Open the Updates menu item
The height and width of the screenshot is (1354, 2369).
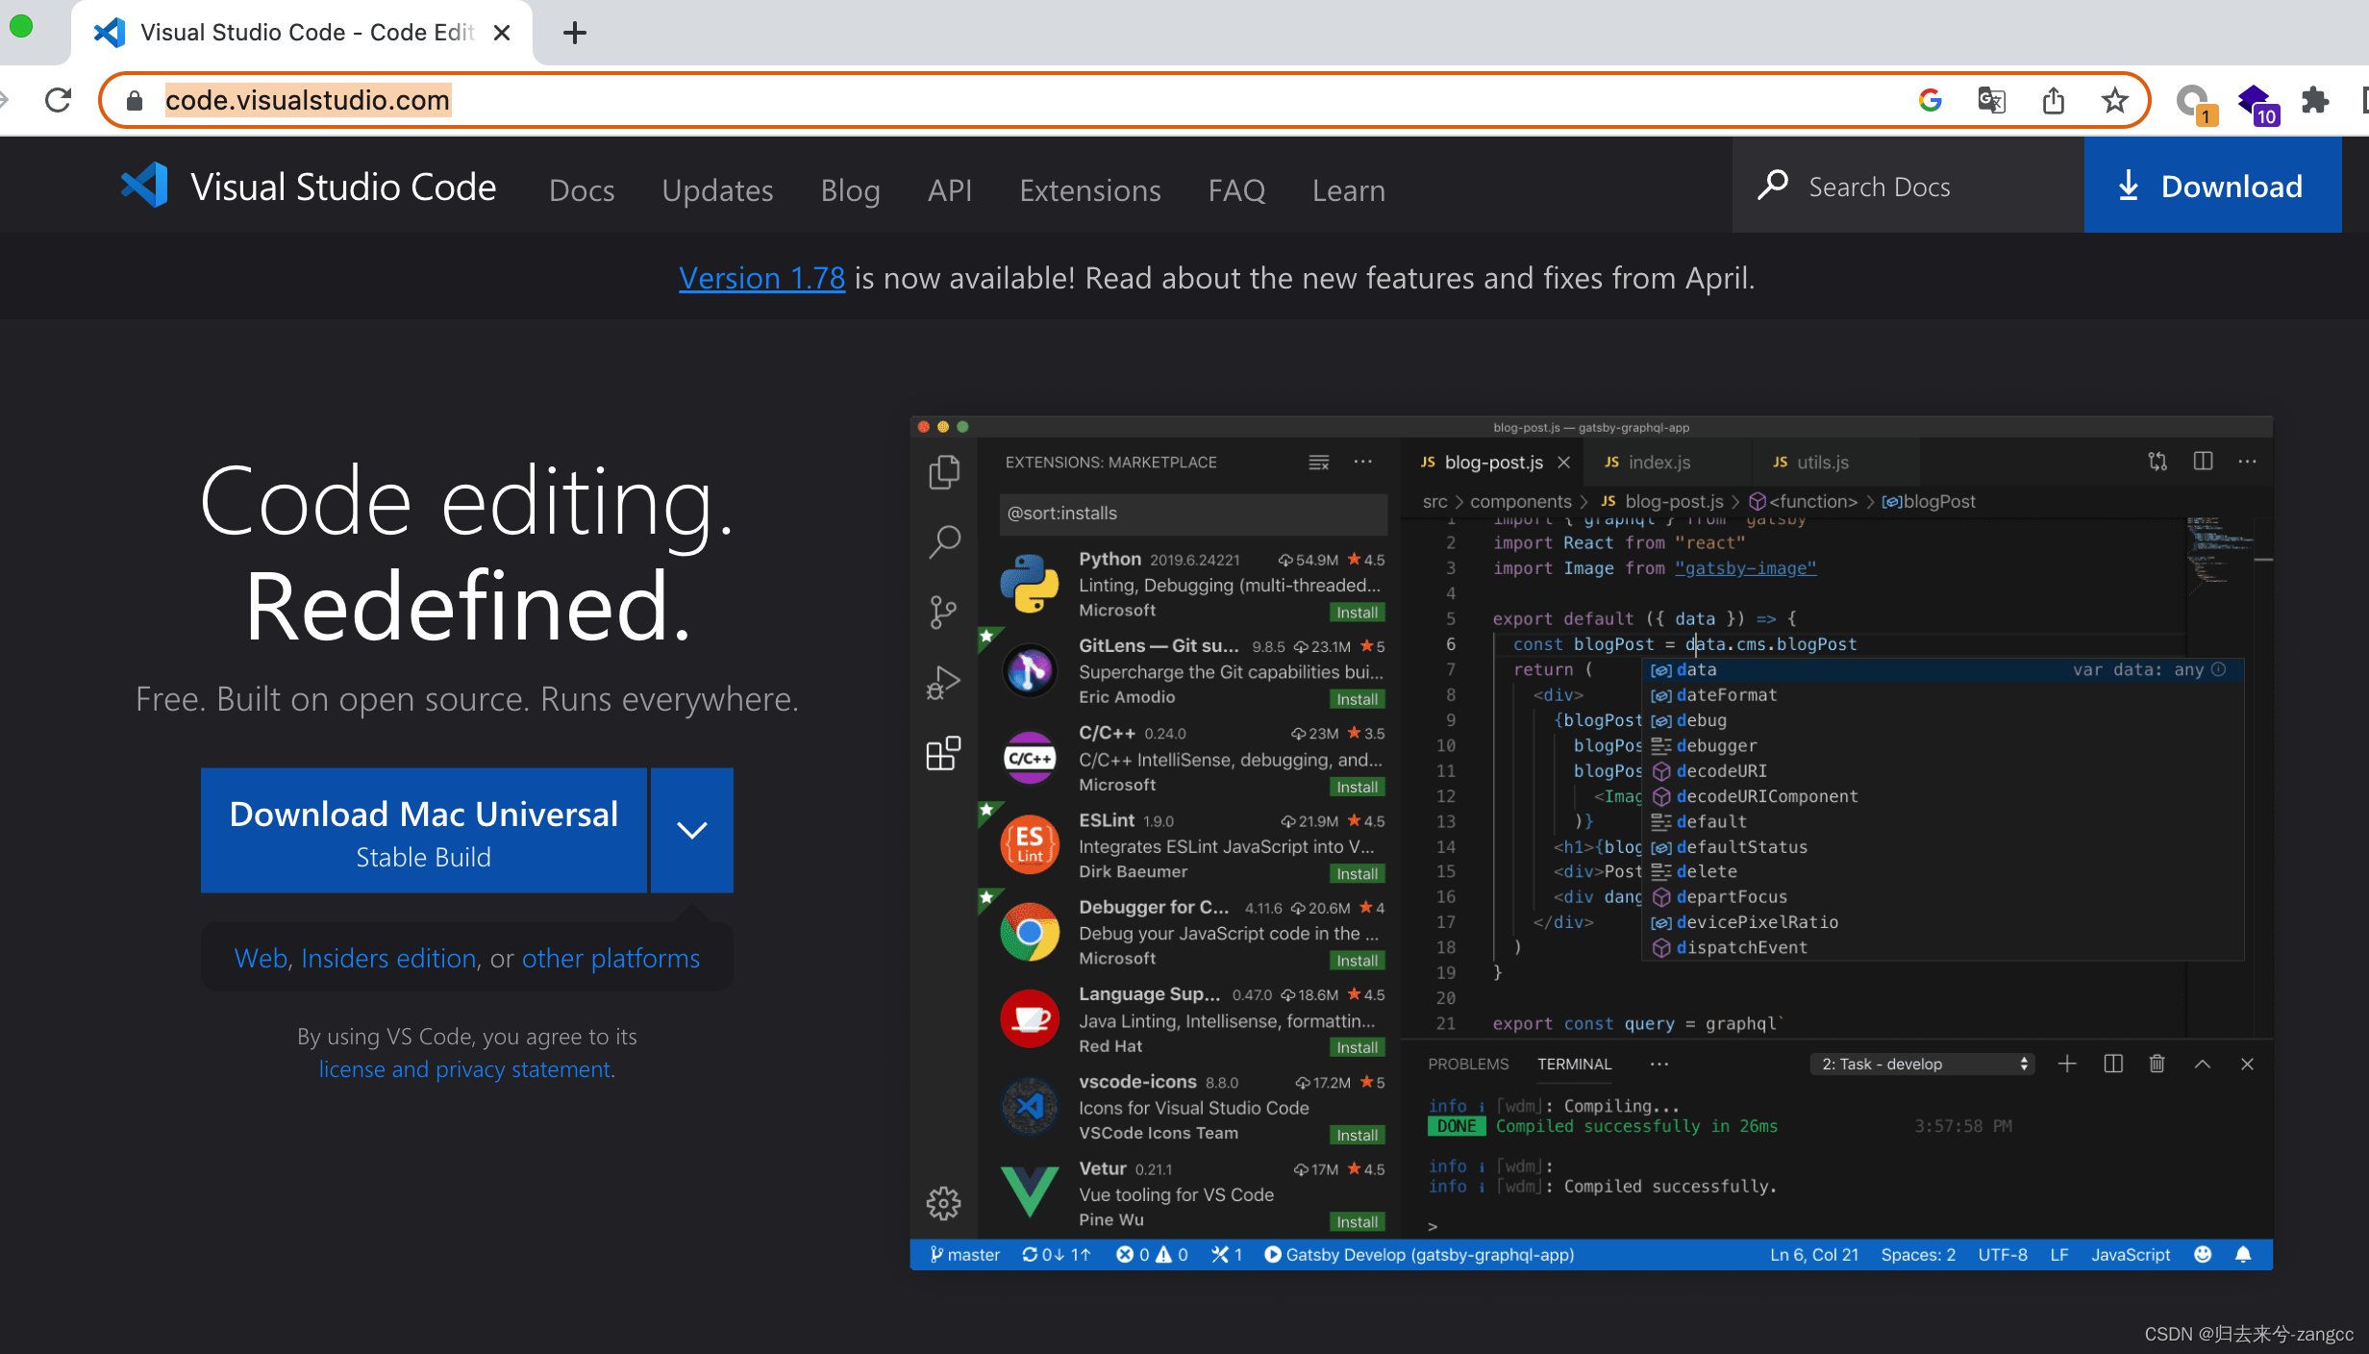click(x=717, y=189)
